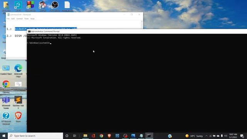The height and width of the screenshot is (139, 247).
Task: Launch the Microsoft Teams desktop shortcut
Action: pyautogui.click(x=6, y=103)
